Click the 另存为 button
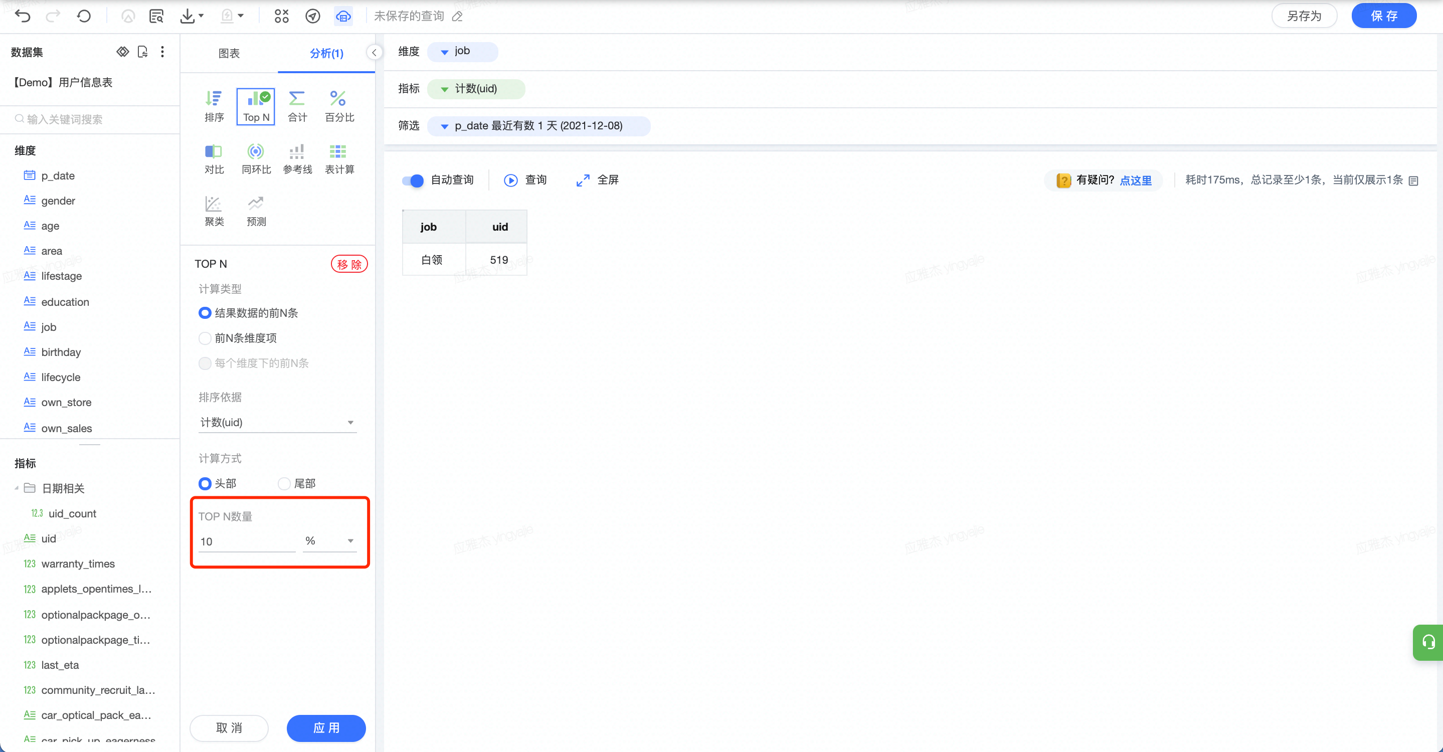 (x=1304, y=16)
